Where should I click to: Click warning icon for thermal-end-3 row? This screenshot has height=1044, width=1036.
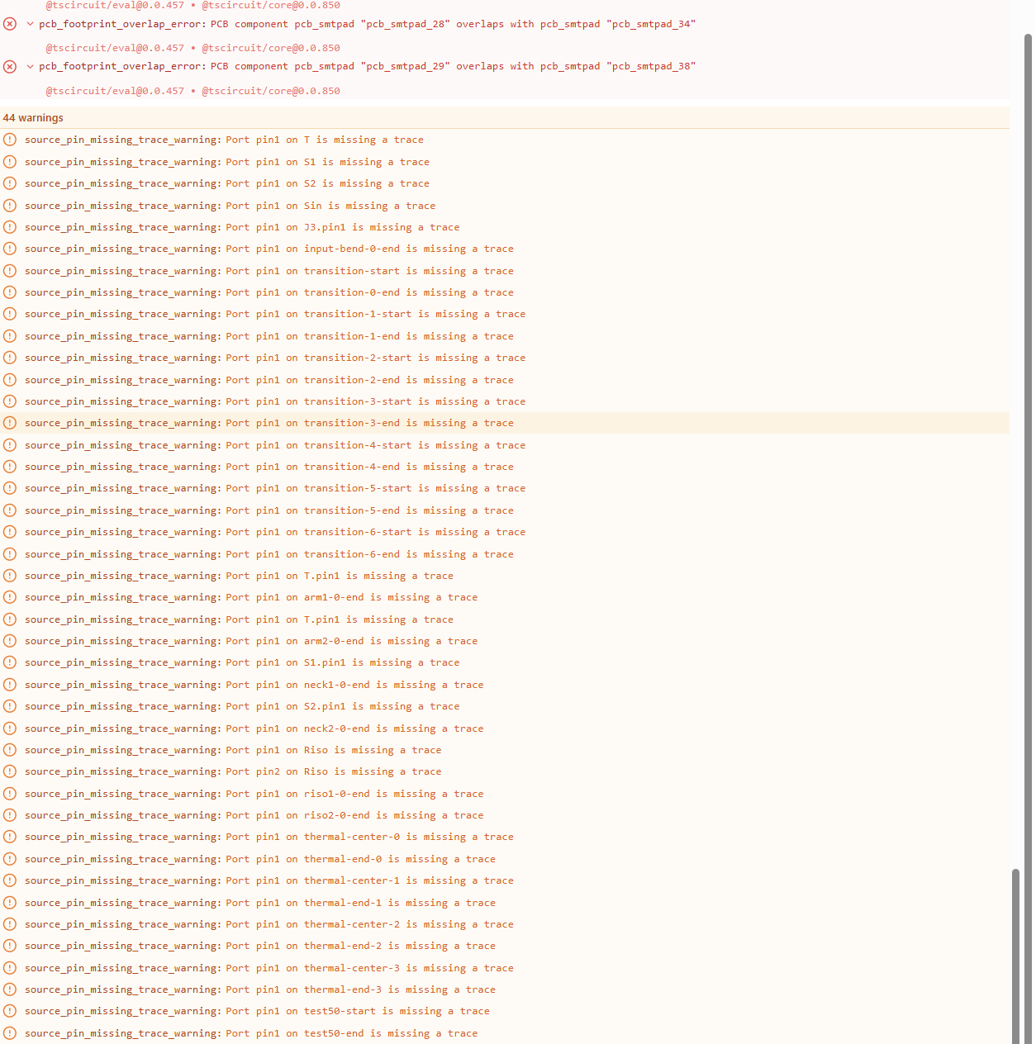coord(10,989)
